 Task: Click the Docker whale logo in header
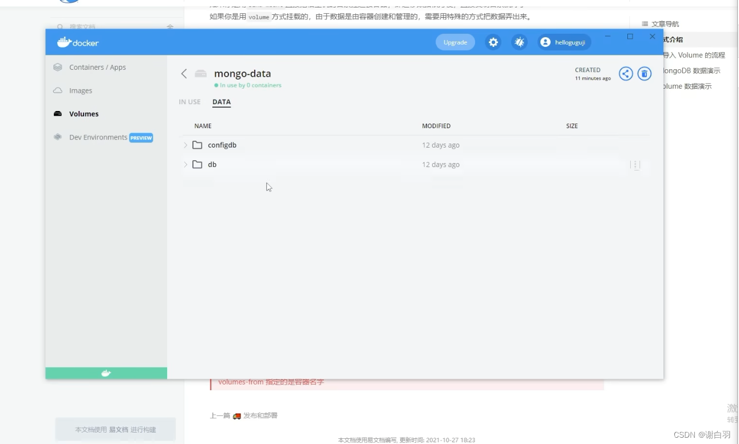[x=78, y=42]
